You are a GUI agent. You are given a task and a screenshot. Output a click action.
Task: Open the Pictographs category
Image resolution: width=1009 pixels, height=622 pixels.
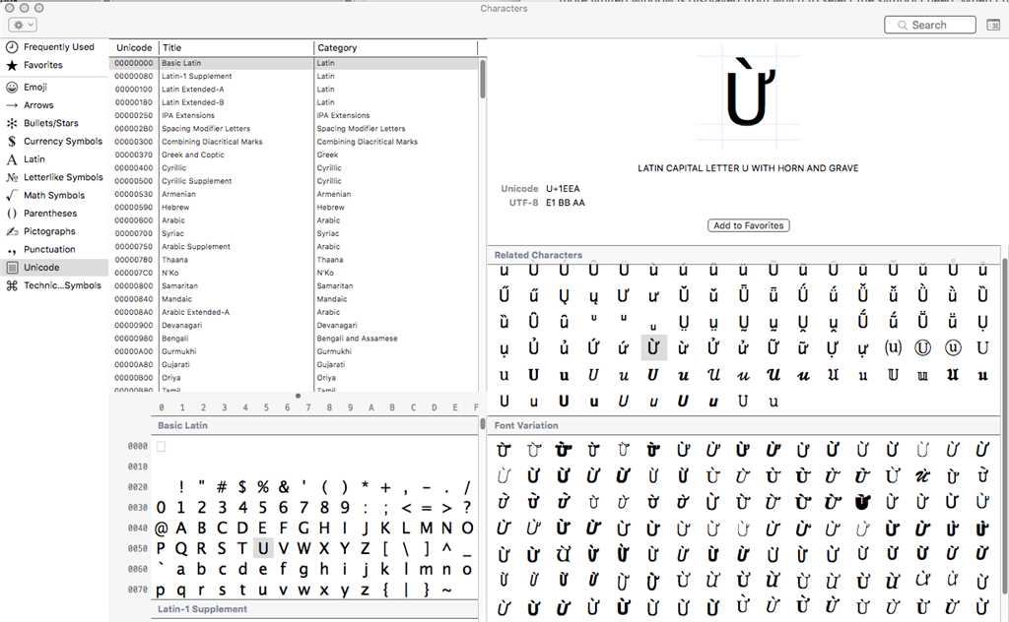click(x=49, y=231)
